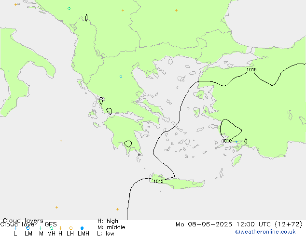
Task: Click the 'H: high' legend text
Action: (x=108, y=221)
